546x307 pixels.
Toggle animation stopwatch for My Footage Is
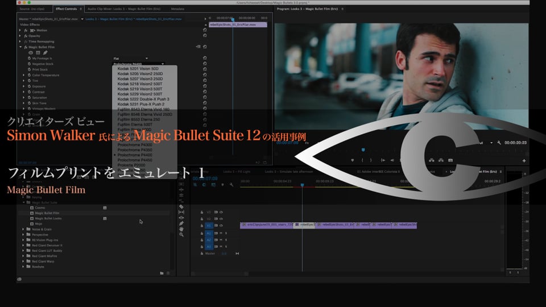29,58
